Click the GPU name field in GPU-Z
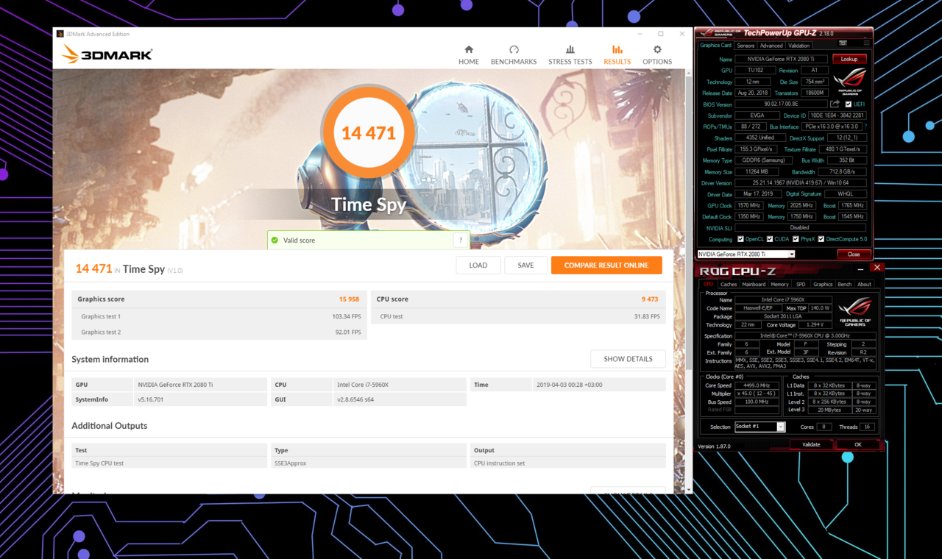The height and width of the screenshot is (559, 942). click(x=782, y=59)
